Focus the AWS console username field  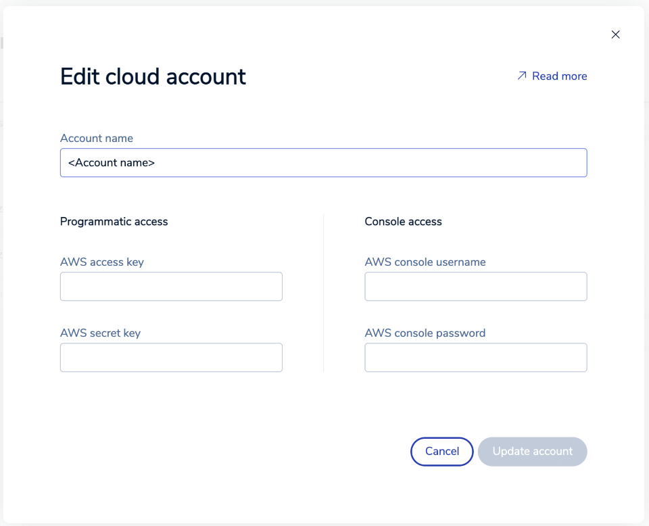(475, 287)
